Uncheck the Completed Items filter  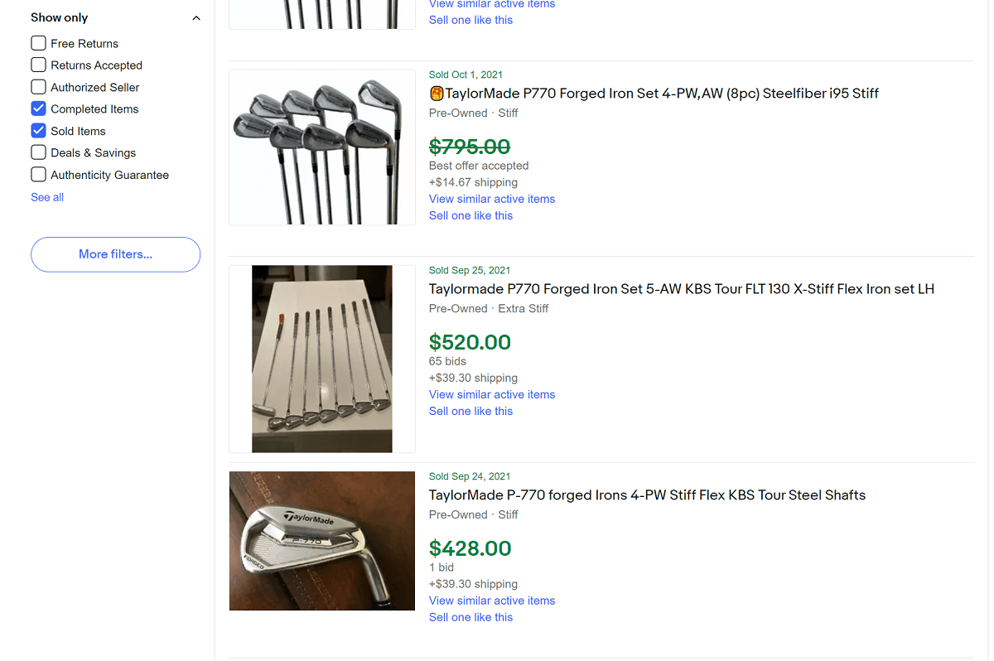tap(37, 109)
